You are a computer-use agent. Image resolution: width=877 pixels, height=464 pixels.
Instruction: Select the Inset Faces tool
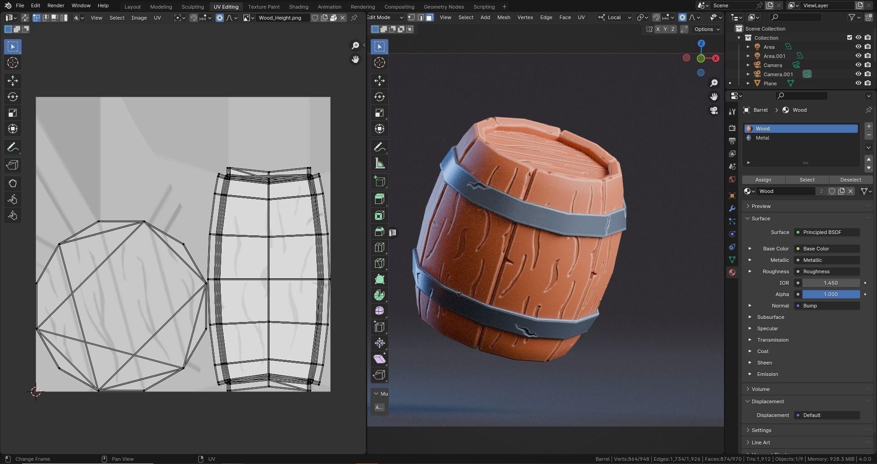pos(380,215)
